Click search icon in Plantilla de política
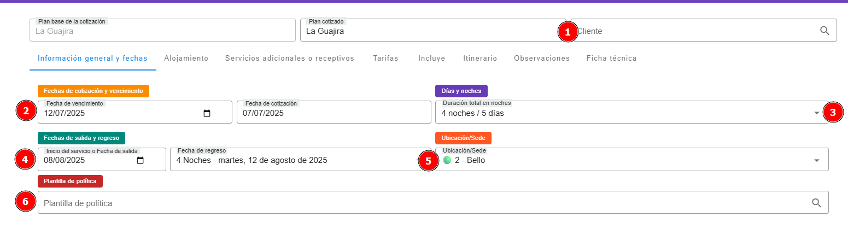 (816, 203)
